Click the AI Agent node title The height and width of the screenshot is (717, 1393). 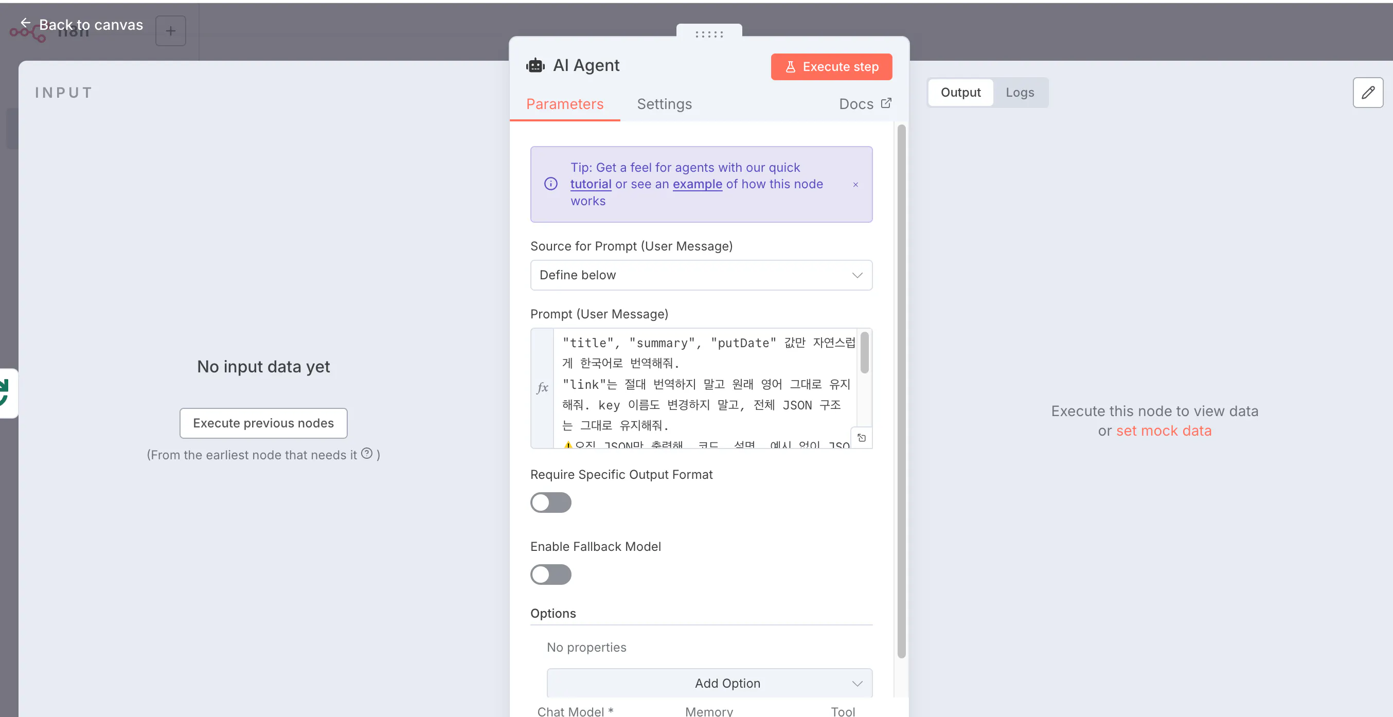point(586,65)
